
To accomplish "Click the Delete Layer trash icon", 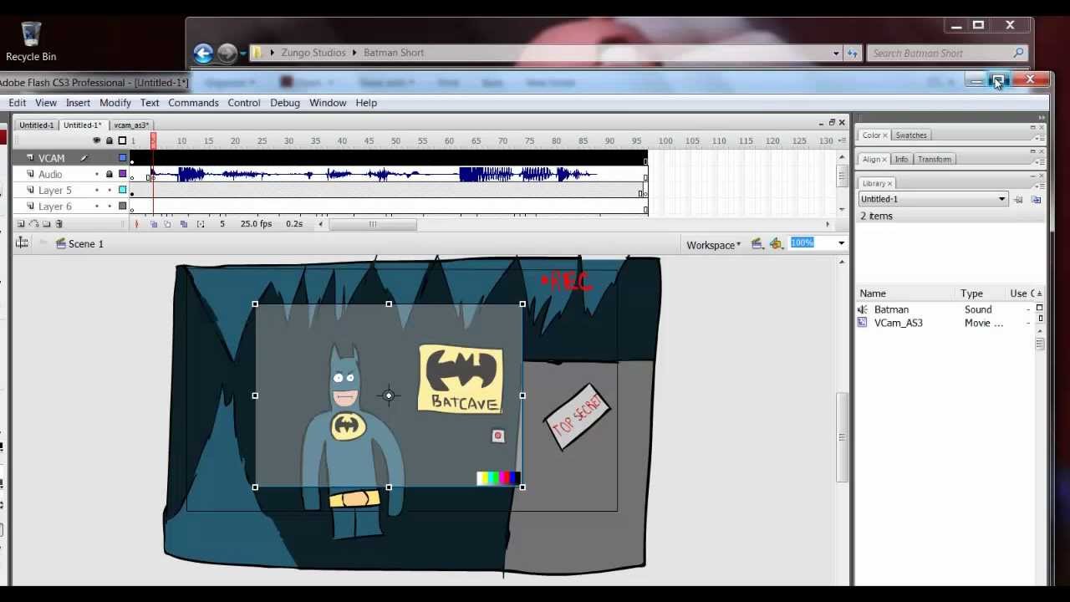I will click(x=59, y=224).
